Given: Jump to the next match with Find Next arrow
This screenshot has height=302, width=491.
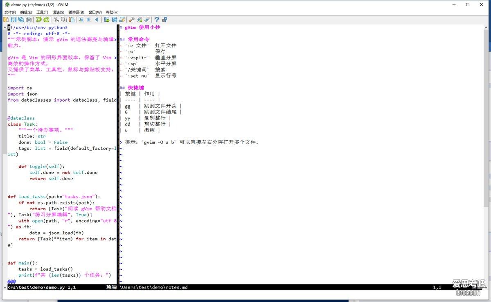Looking at the screenshot, I should (x=89, y=20).
